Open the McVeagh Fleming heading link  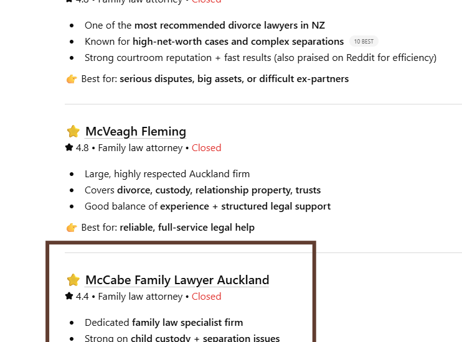[135, 132]
